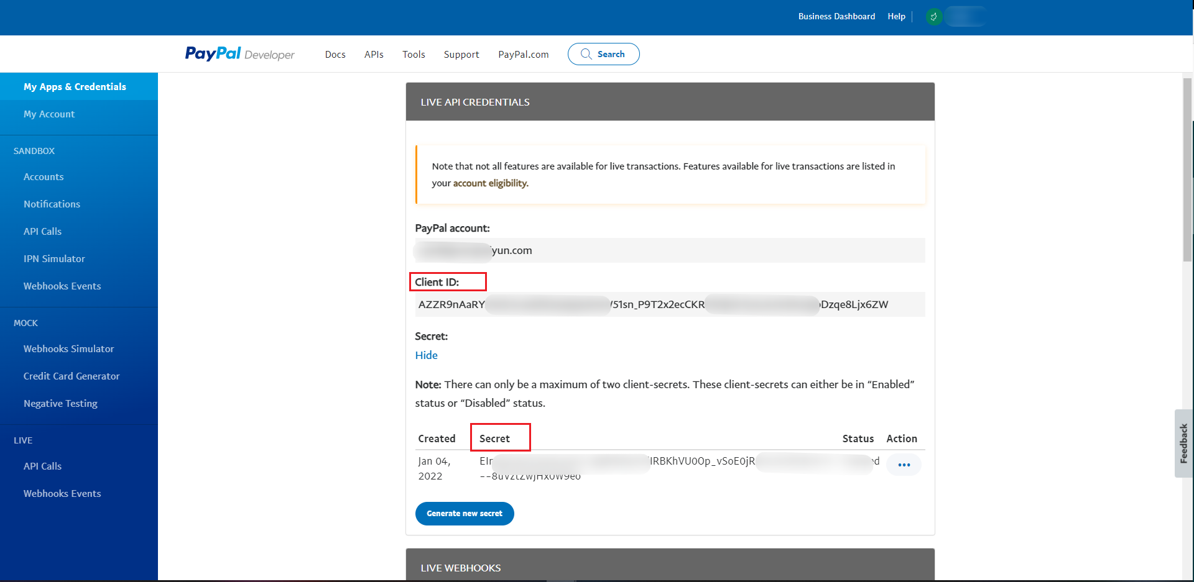1194x582 pixels.
Task: Open the Tools menu
Action: coord(414,55)
